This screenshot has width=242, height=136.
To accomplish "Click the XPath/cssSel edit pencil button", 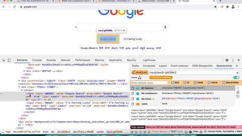I will tap(140, 73).
